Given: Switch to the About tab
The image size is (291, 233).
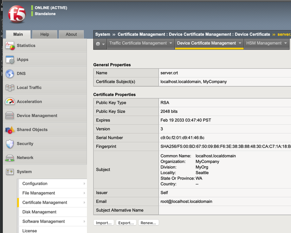Looking at the screenshot, I should (71, 35).
